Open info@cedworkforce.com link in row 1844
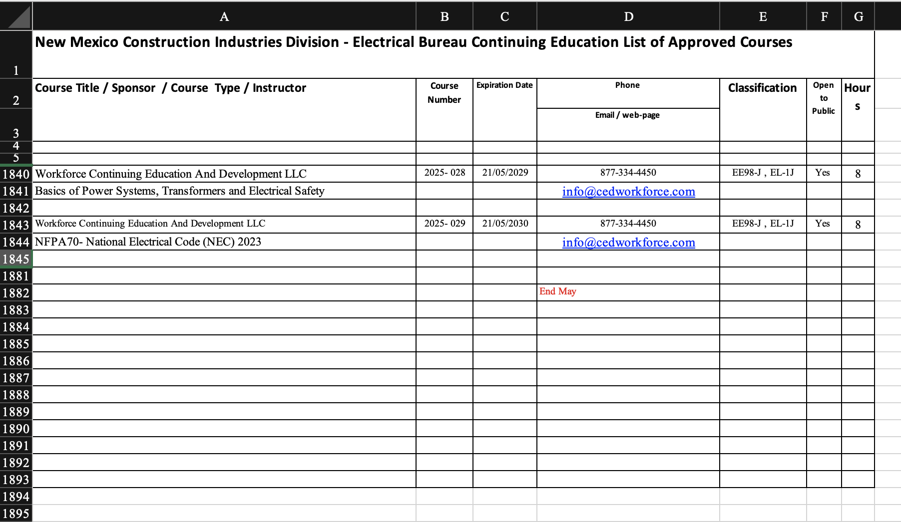Screen dimensions: 901x522 pyautogui.click(x=628, y=243)
